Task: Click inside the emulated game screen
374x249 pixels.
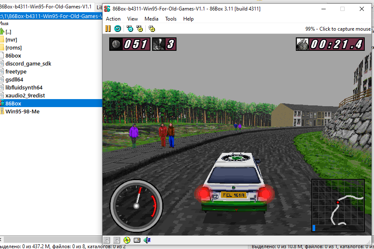Action: click(237, 135)
